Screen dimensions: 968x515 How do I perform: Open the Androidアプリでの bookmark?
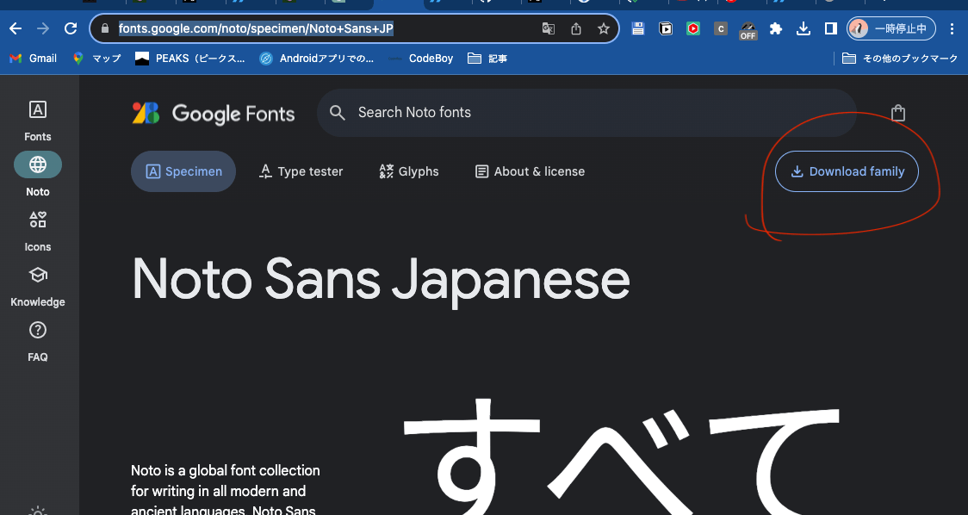pyautogui.click(x=317, y=58)
